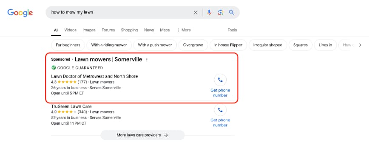Viewport: 369px width, 156px height.
Task: Start voice search with microphone icon
Action: click(x=209, y=12)
